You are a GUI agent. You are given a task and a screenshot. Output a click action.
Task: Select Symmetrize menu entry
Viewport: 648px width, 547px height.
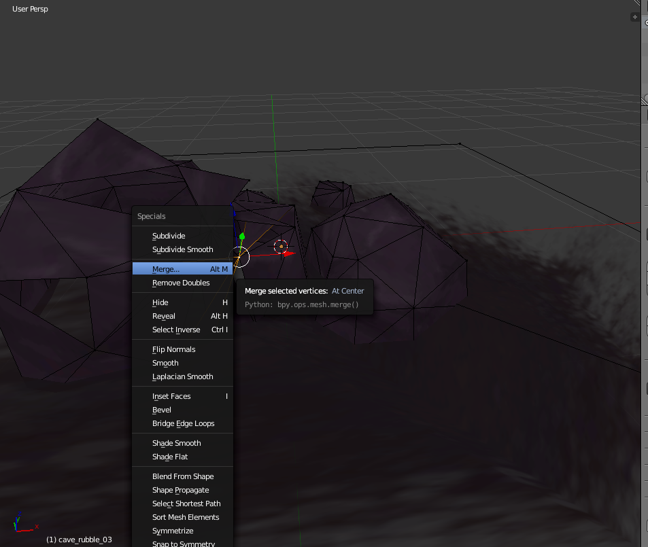click(182, 531)
